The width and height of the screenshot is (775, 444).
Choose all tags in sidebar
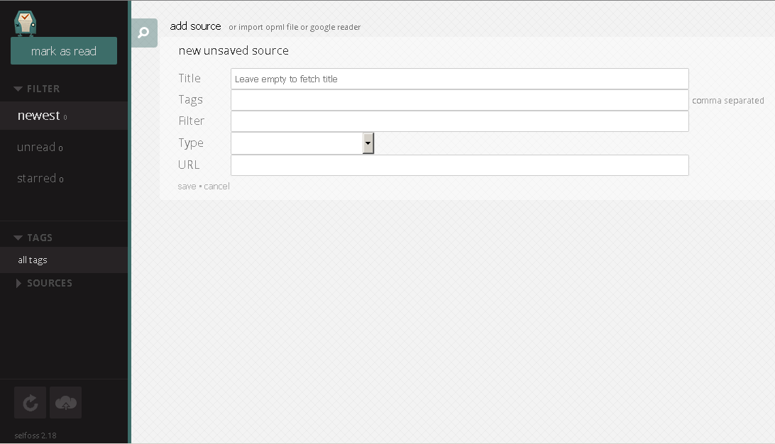[64, 260]
